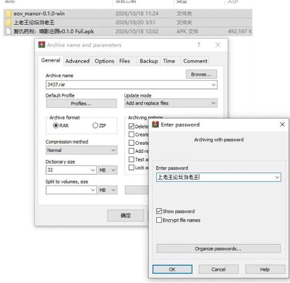The height and width of the screenshot is (283, 290).
Task: Click the Organize passwords button
Action: [218, 249]
